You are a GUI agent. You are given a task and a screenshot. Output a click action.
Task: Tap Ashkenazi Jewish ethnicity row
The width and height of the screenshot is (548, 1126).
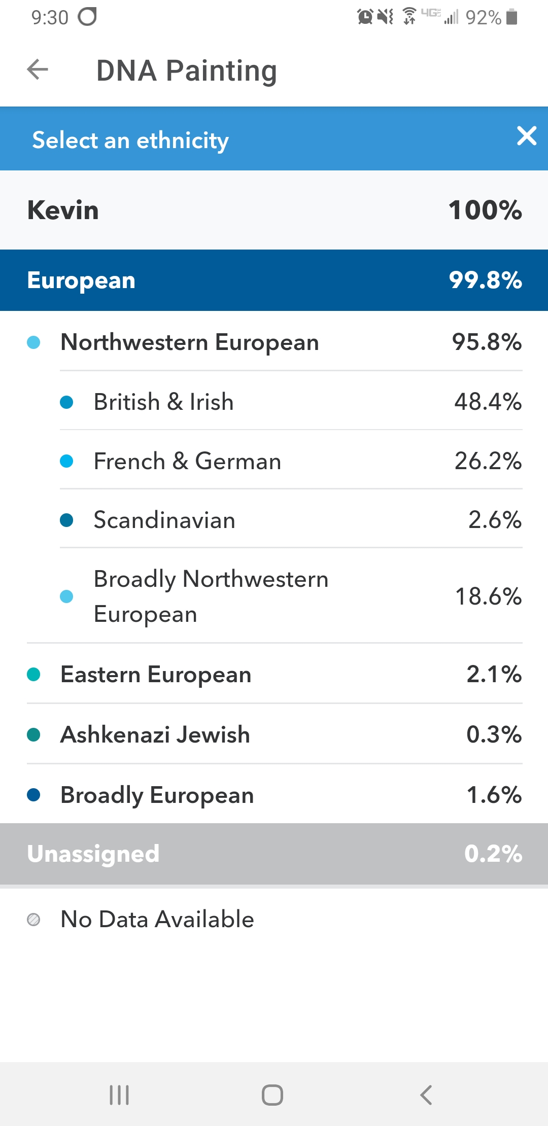coord(274,734)
